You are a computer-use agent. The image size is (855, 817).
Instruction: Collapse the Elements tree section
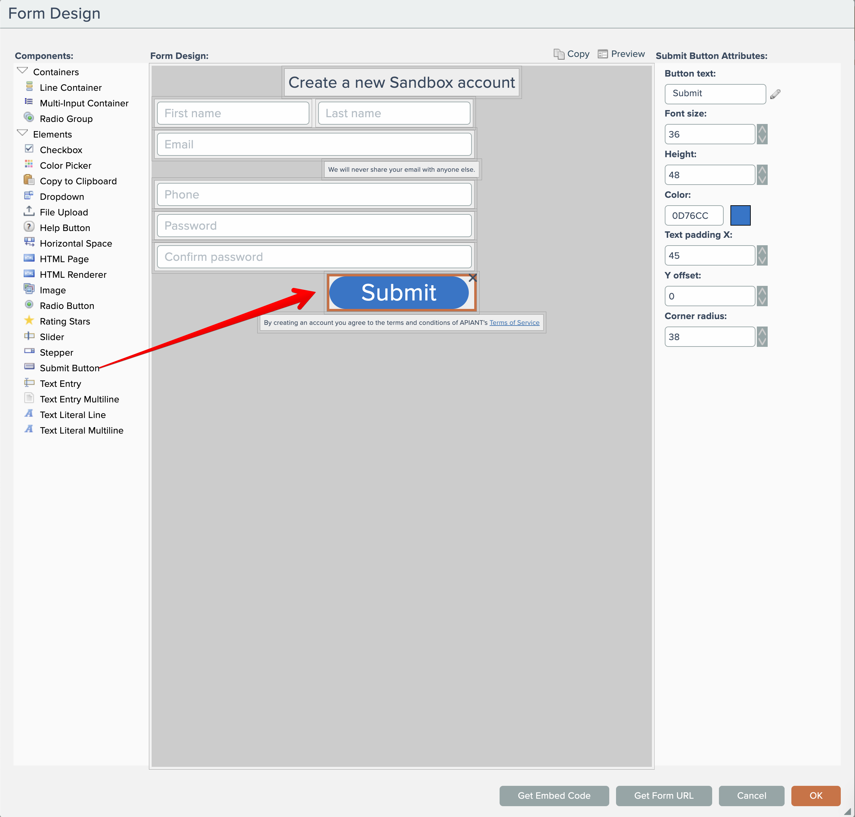pyautogui.click(x=22, y=133)
